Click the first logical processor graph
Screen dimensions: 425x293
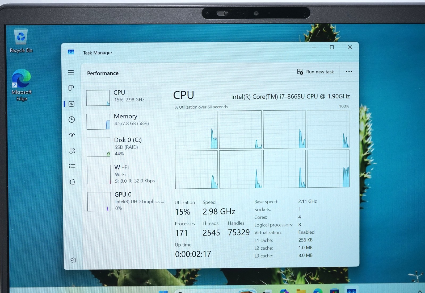[x=196, y=130]
